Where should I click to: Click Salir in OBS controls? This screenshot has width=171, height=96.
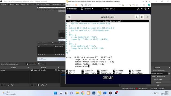click(x=158, y=85)
